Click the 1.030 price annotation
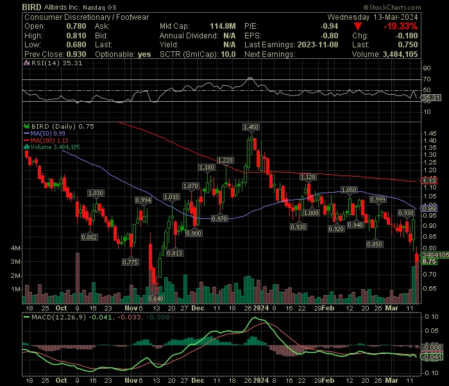This screenshot has width=449, height=386. [96, 193]
